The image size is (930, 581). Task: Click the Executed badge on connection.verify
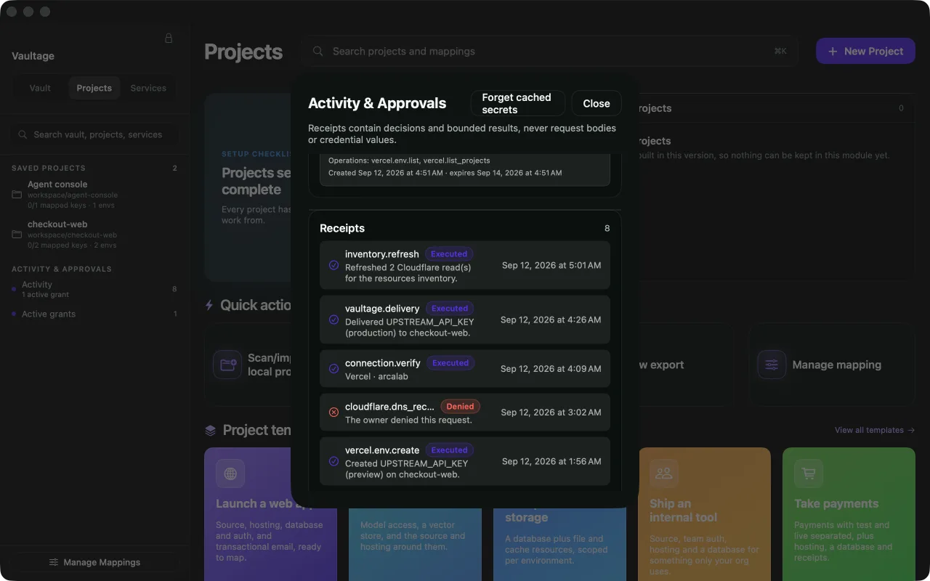click(450, 363)
